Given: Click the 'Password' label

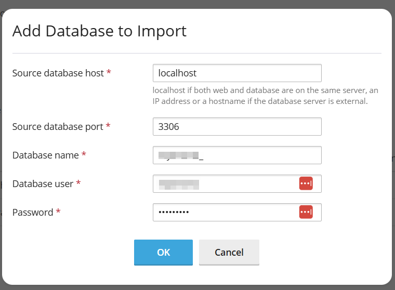Looking at the screenshot, I should [x=33, y=213].
